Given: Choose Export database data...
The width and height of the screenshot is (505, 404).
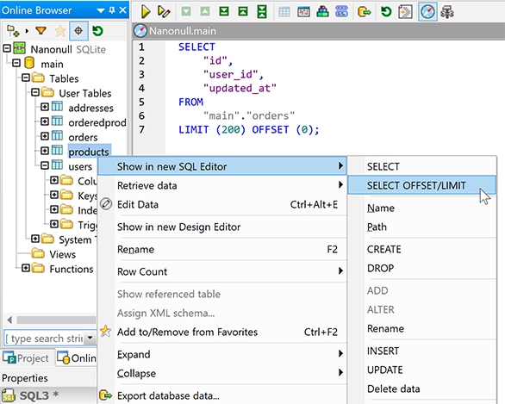Looking at the screenshot, I should (222, 395).
